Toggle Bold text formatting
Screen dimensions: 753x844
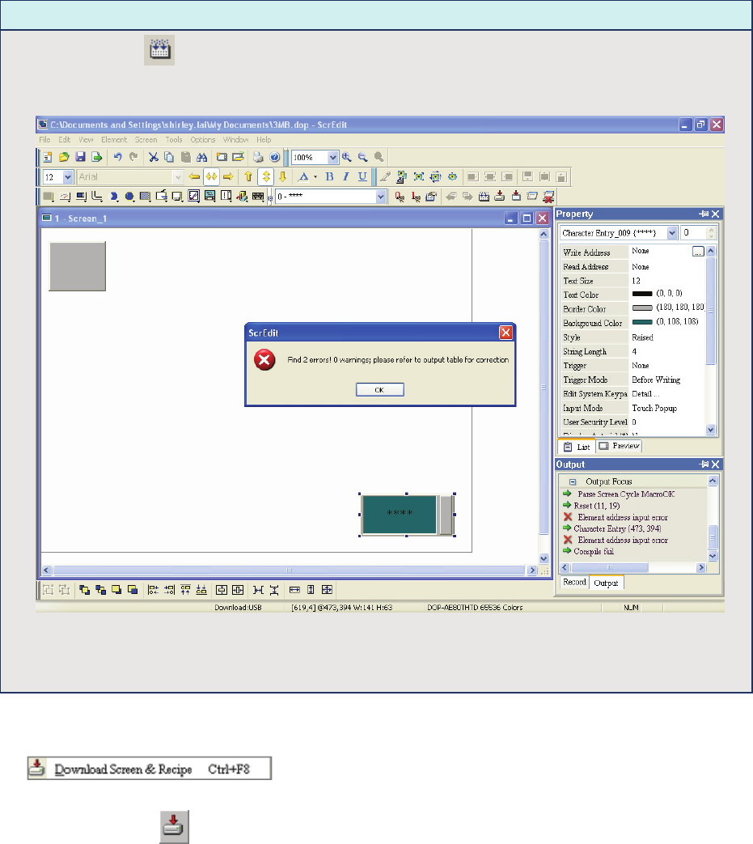(x=329, y=176)
